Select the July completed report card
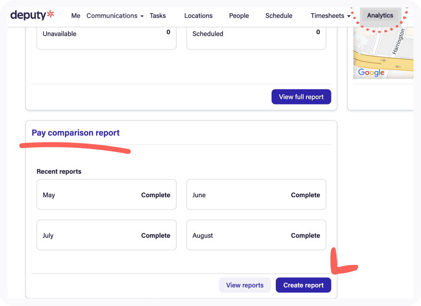 pos(107,235)
